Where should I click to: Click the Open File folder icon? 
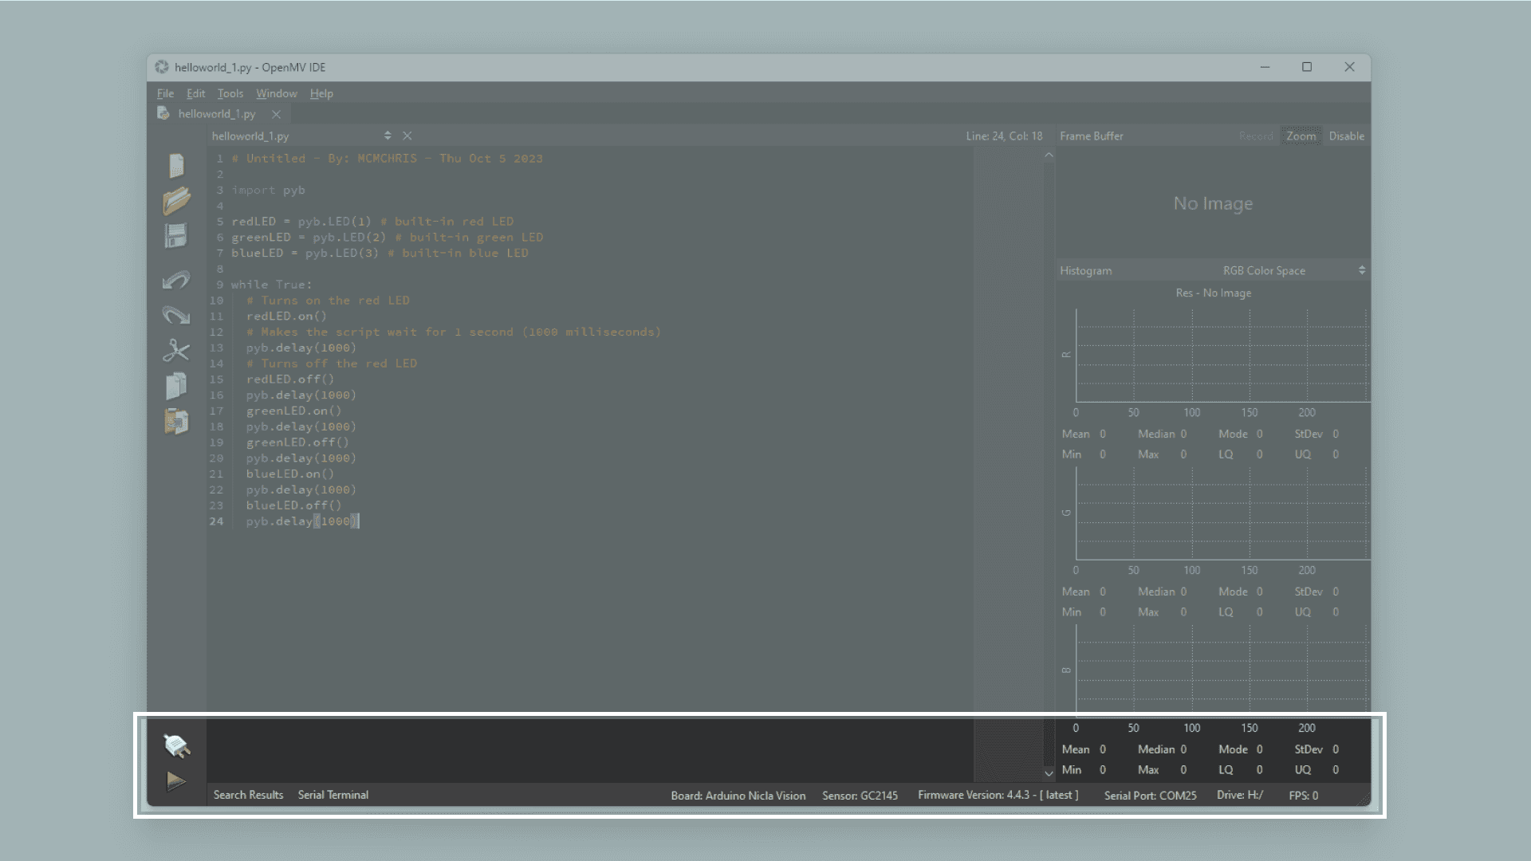click(x=176, y=201)
